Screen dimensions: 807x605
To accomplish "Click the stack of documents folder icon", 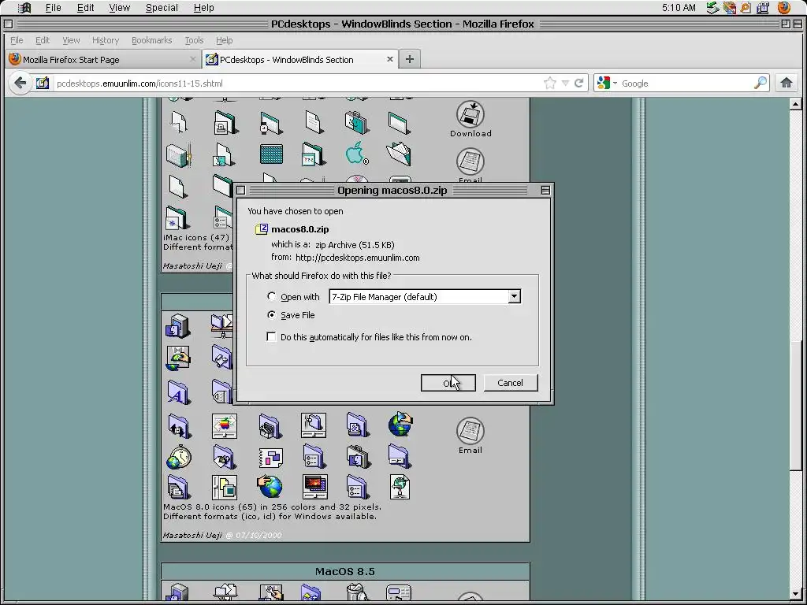I will click(179, 487).
